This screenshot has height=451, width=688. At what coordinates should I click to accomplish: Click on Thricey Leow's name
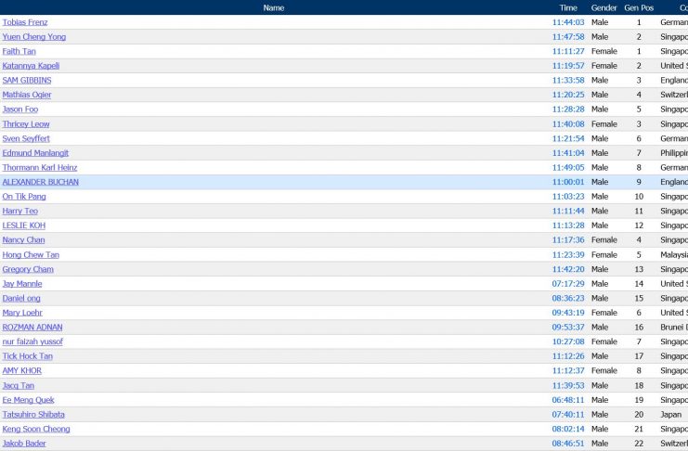coord(26,124)
